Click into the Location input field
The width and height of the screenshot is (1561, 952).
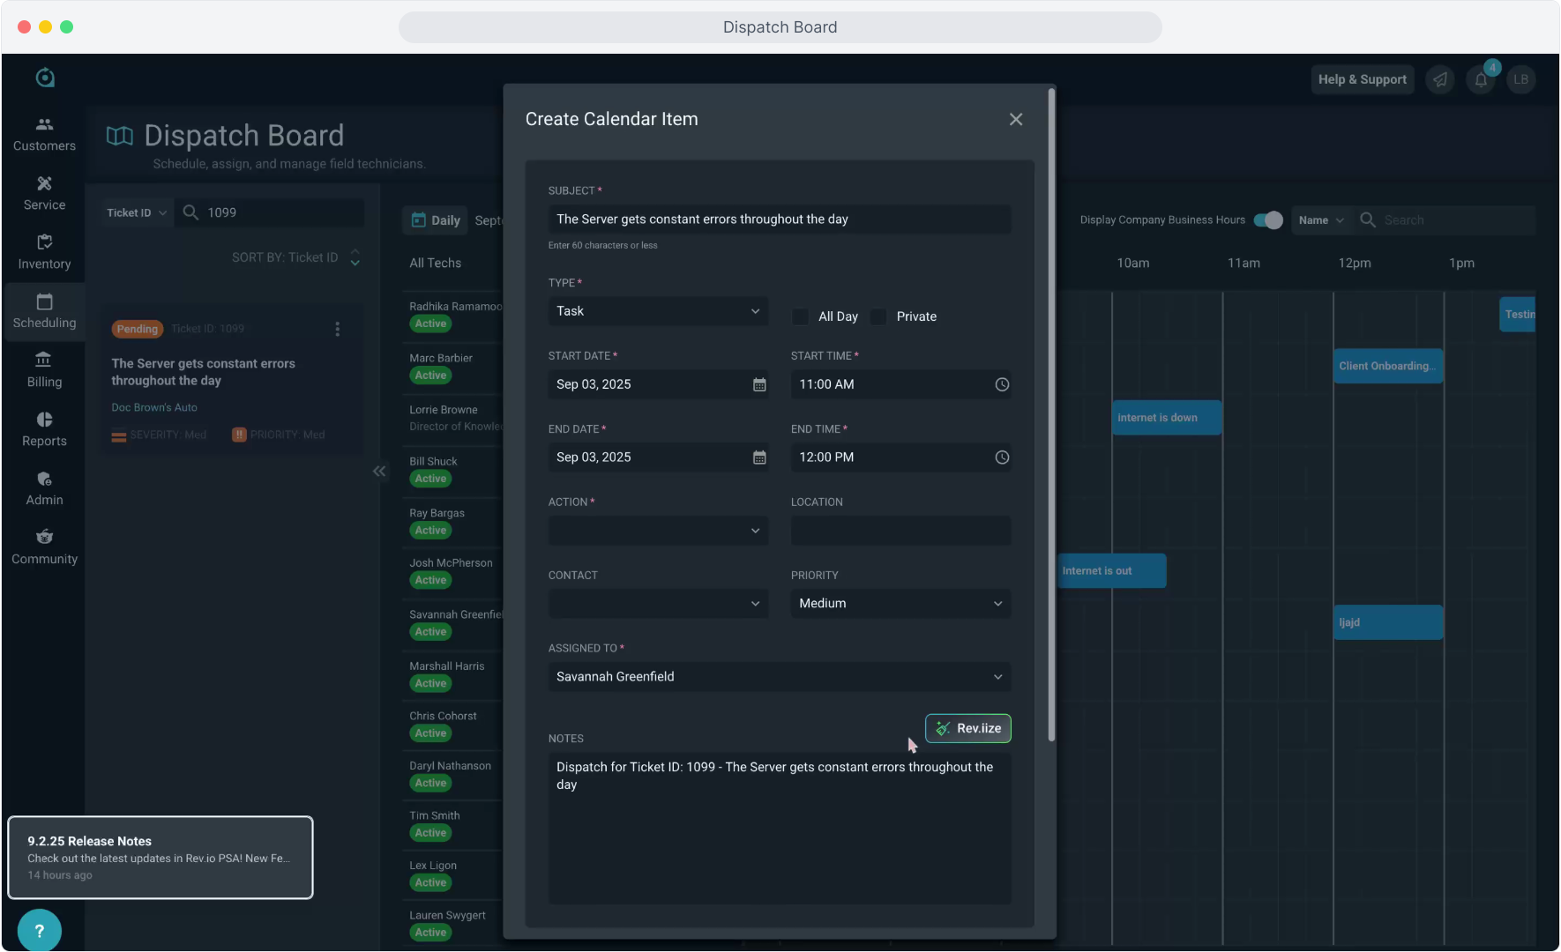pos(900,531)
